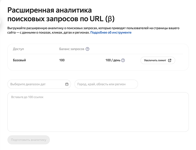Image resolution: width=196 pixels, height=150 pixels.
Task: Click the external-link icon on Увеличить лимит
Action: [170, 60]
